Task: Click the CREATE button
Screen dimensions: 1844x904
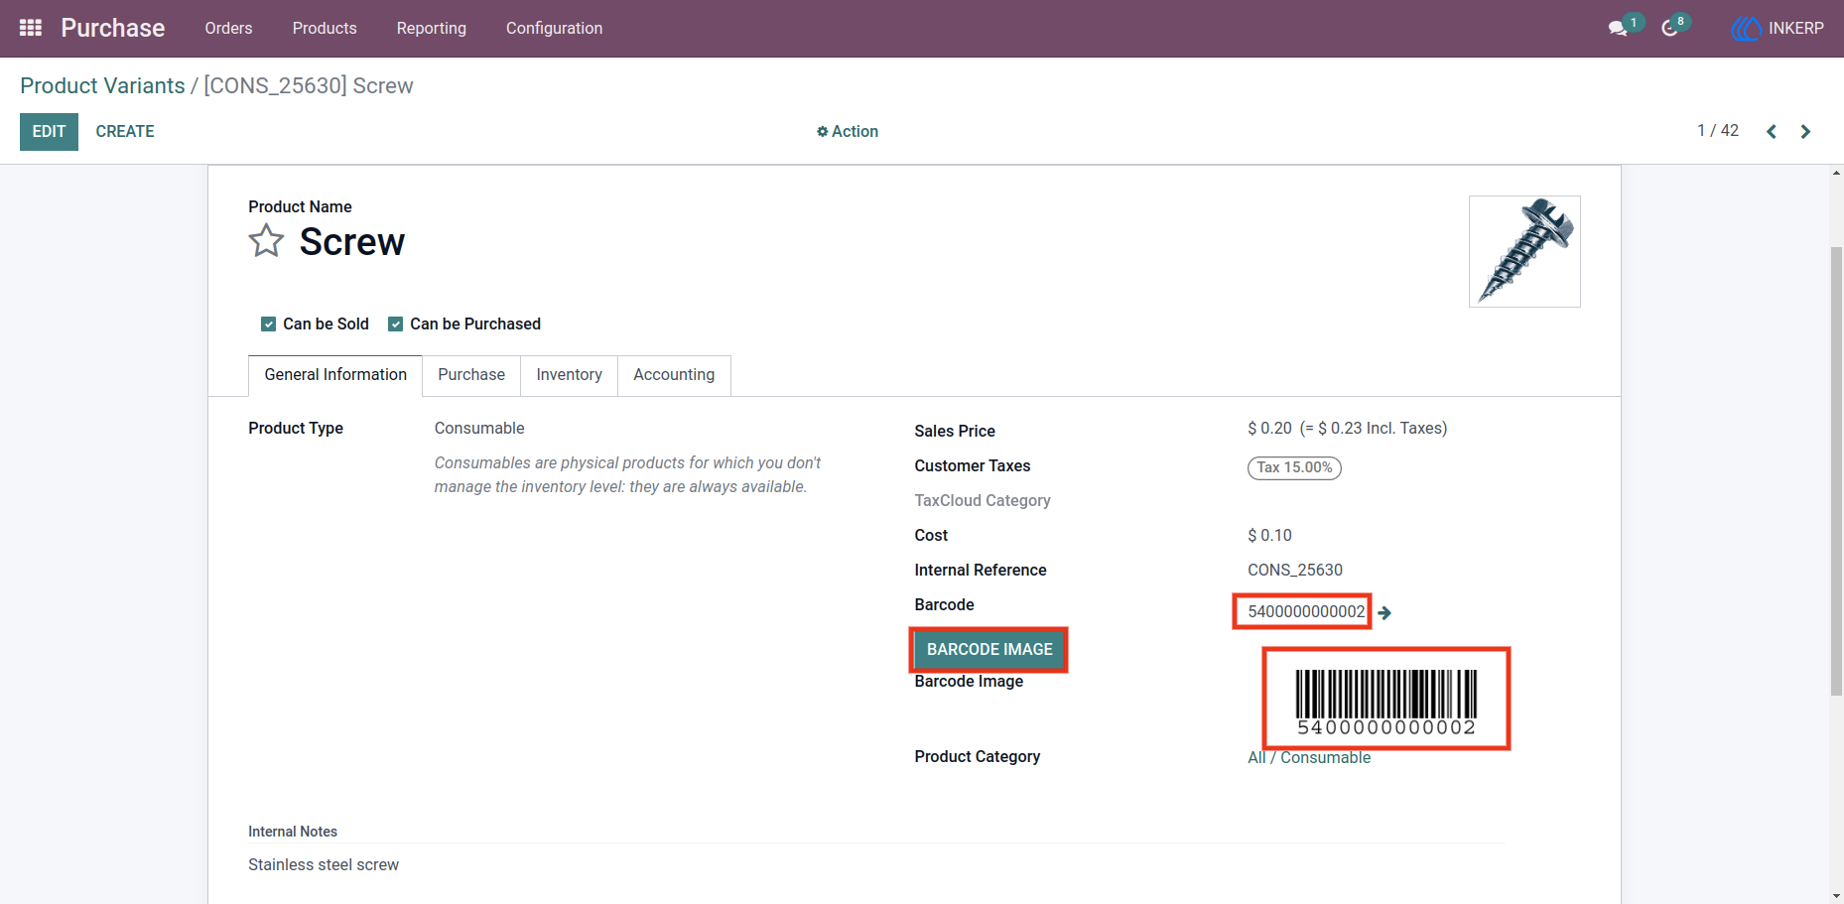Action: [x=125, y=131]
